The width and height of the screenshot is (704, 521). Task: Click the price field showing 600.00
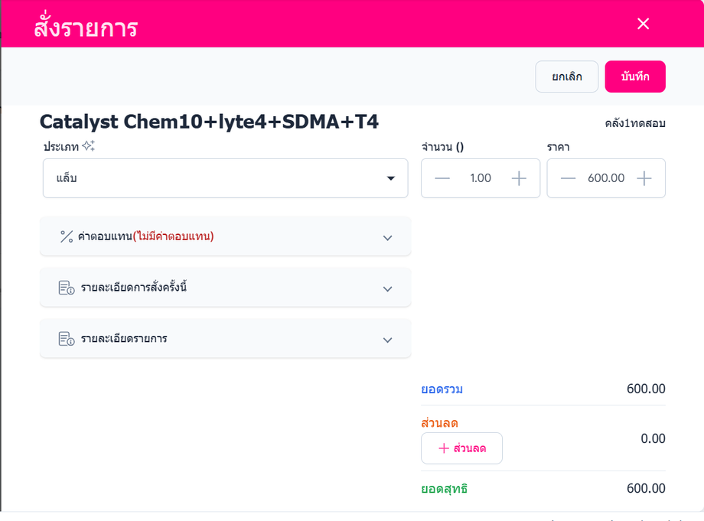tap(606, 178)
